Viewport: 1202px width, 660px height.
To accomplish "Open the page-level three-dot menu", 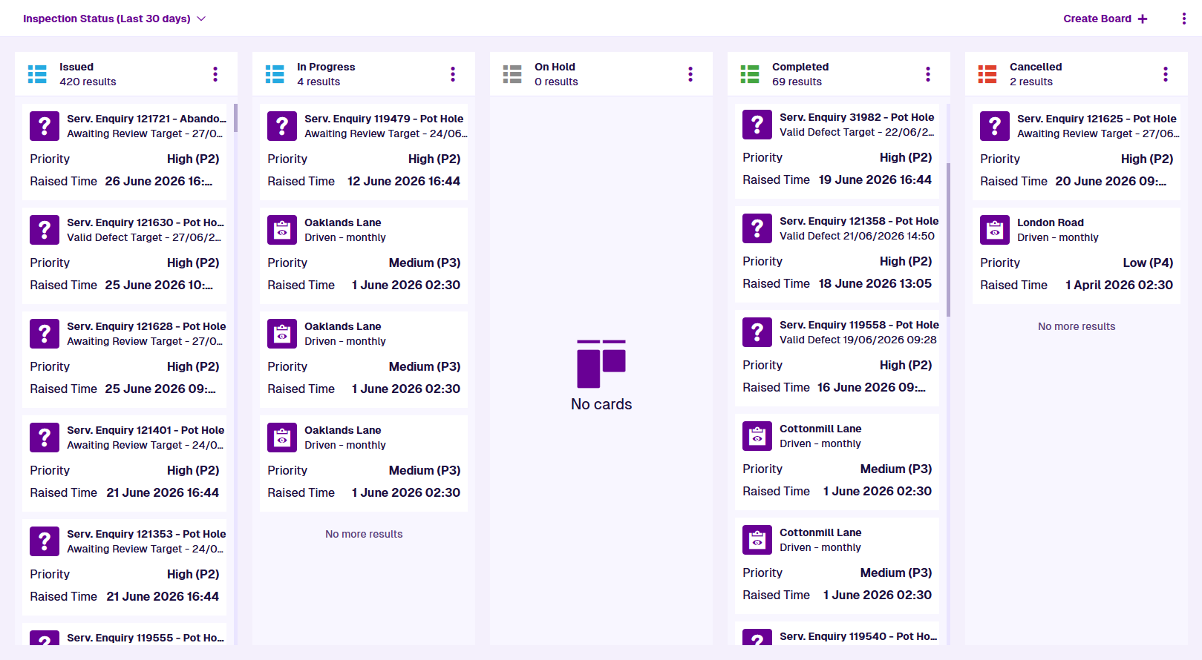I will [1184, 19].
